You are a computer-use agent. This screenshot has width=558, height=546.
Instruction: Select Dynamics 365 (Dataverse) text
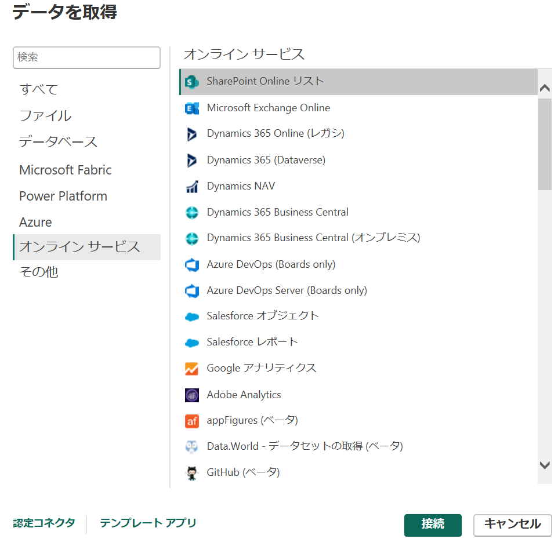tap(266, 160)
